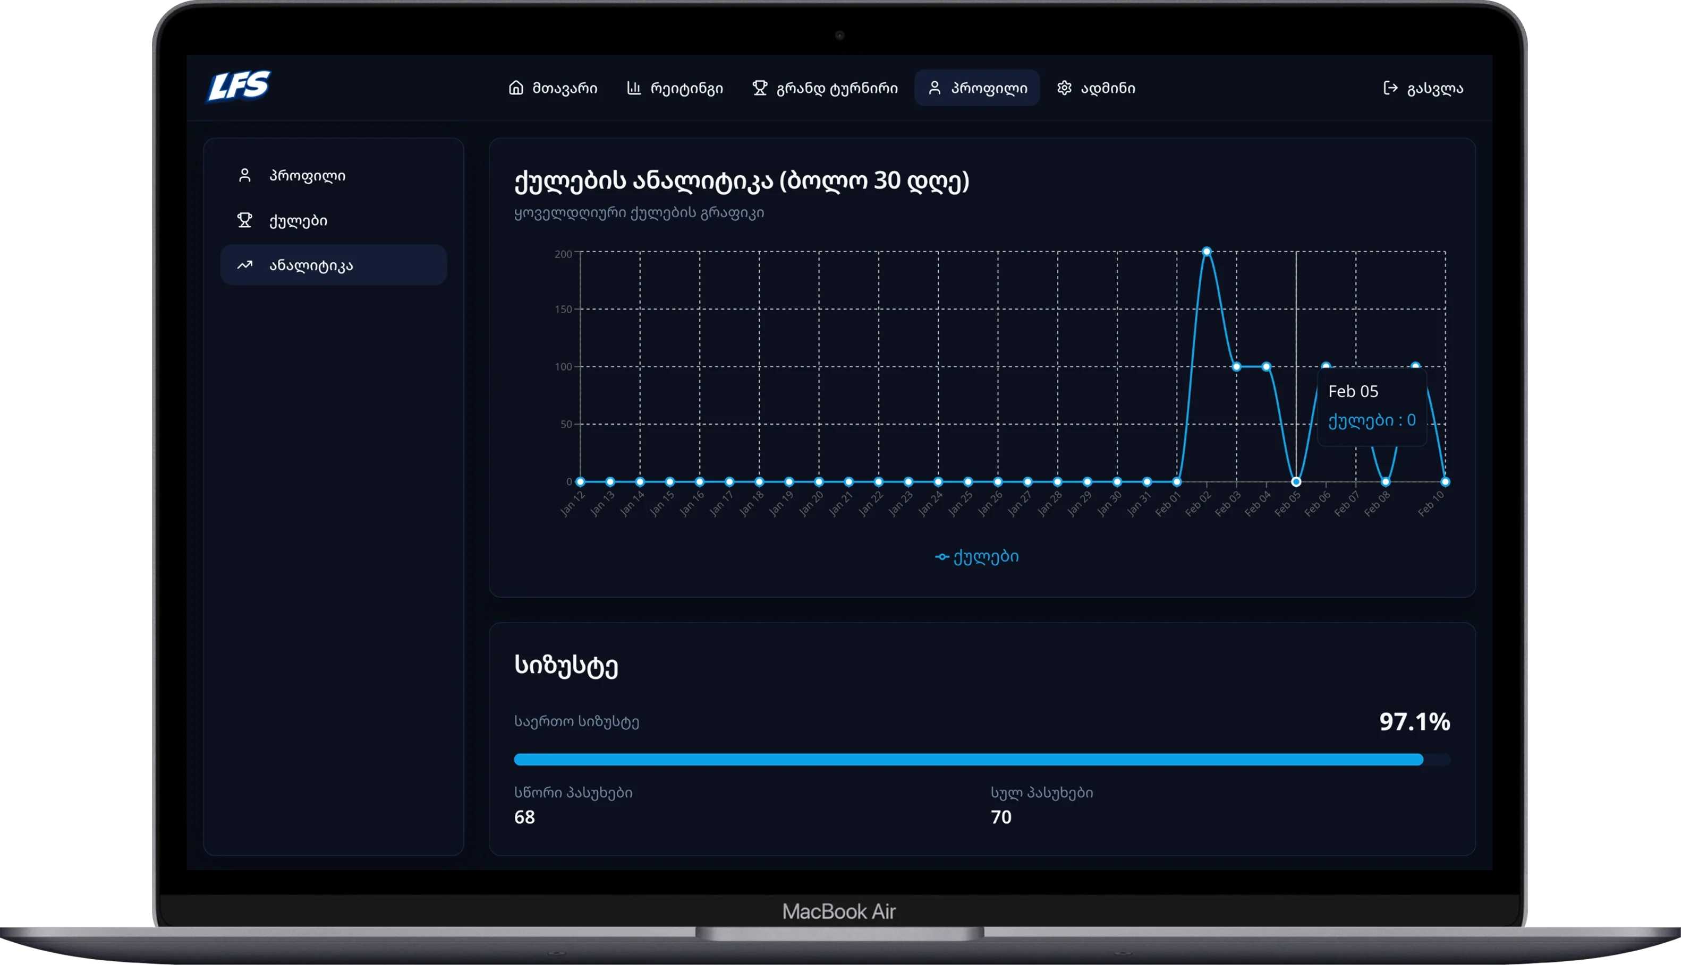Click the საერთო სიზუსტე label
This screenshot has height=965, width=1681.
point(576,722)
